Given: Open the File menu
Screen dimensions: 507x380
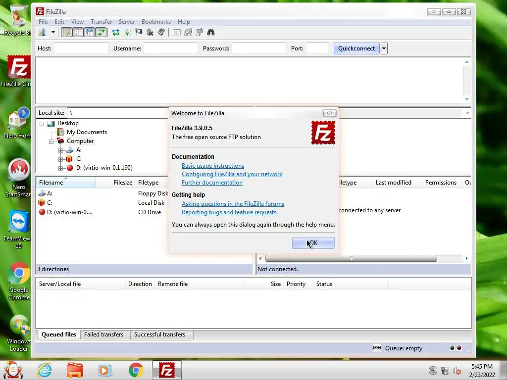Looking at the screenshot, I should (x=43, y=22).
